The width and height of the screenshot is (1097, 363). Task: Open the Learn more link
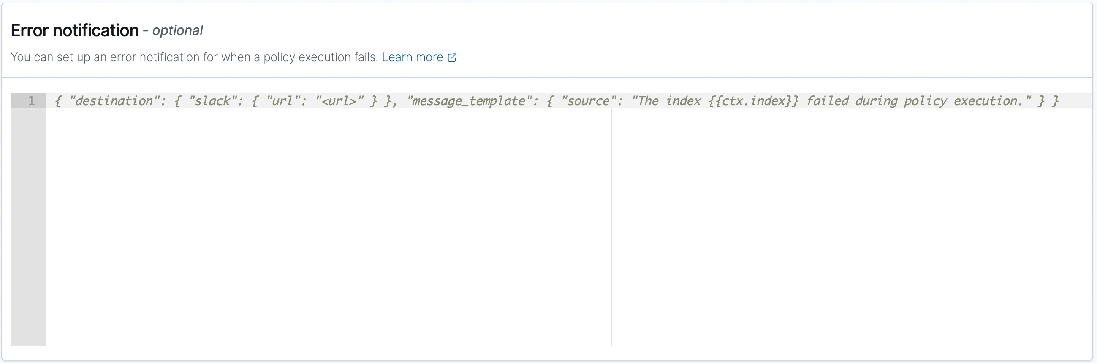pyautogui.click(x=412, y=57)
